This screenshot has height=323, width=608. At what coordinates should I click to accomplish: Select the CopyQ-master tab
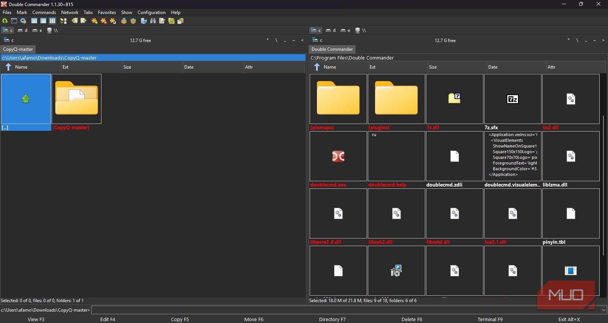pos(18,49)
